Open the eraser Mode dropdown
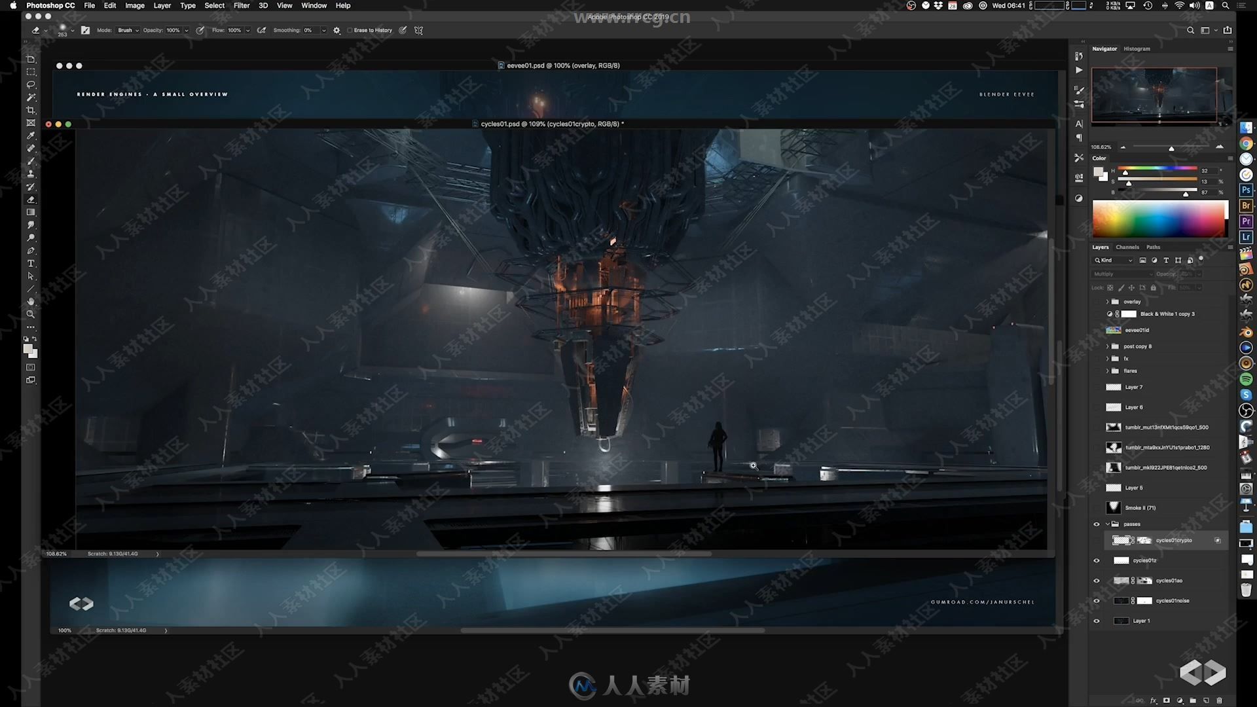 pyautogui.click(x=128, y=30)
